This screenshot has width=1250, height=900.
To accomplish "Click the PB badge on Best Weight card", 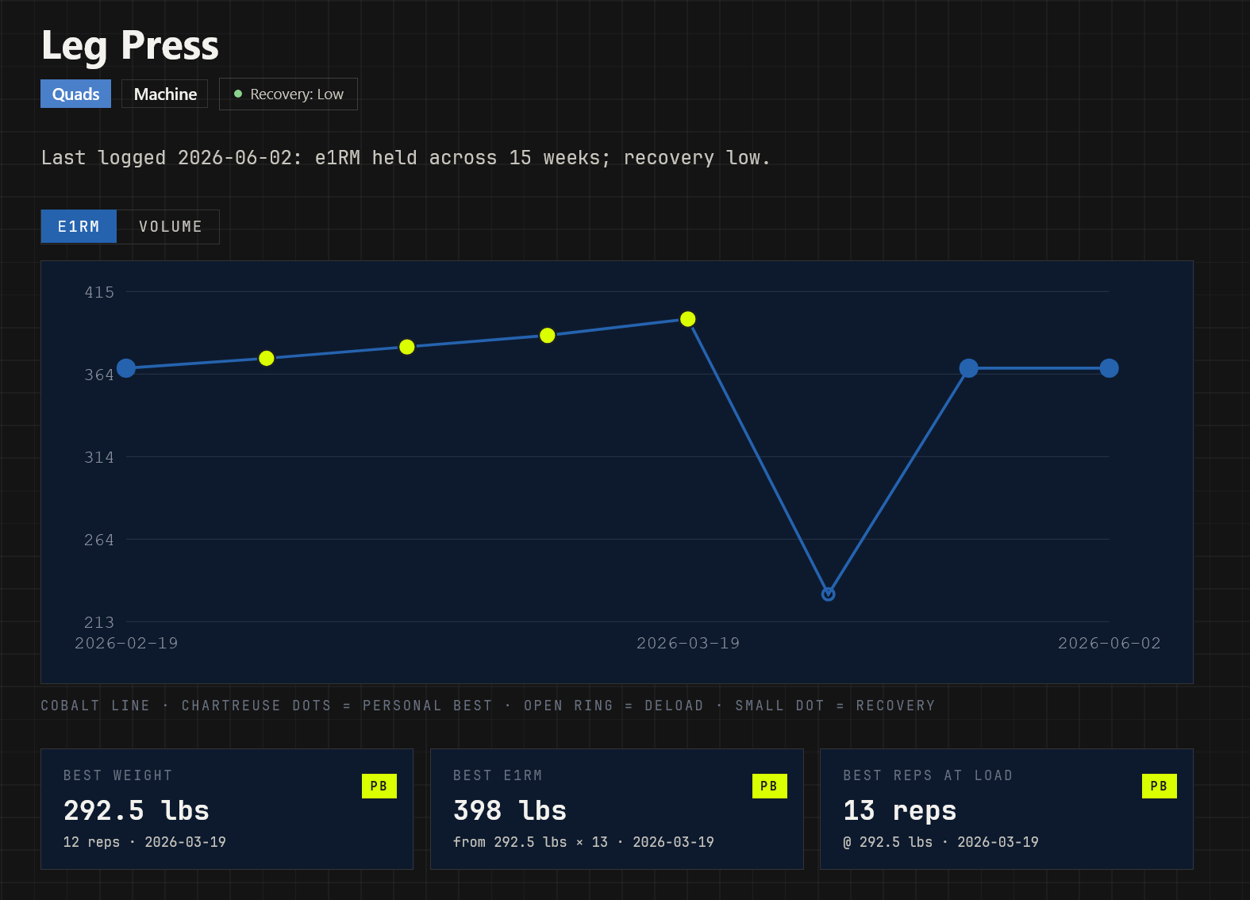I will (x=379, y=786).
